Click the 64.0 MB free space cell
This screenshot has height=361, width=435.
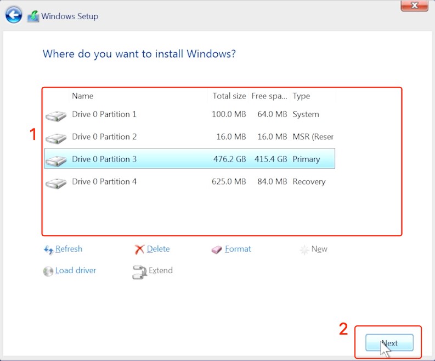[x=272, y=114]
